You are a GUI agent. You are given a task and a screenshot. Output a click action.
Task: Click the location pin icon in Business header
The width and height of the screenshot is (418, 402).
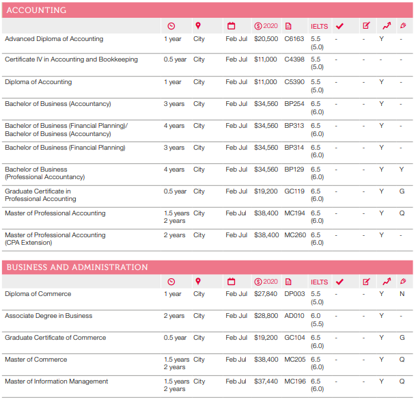click(198, 281)
